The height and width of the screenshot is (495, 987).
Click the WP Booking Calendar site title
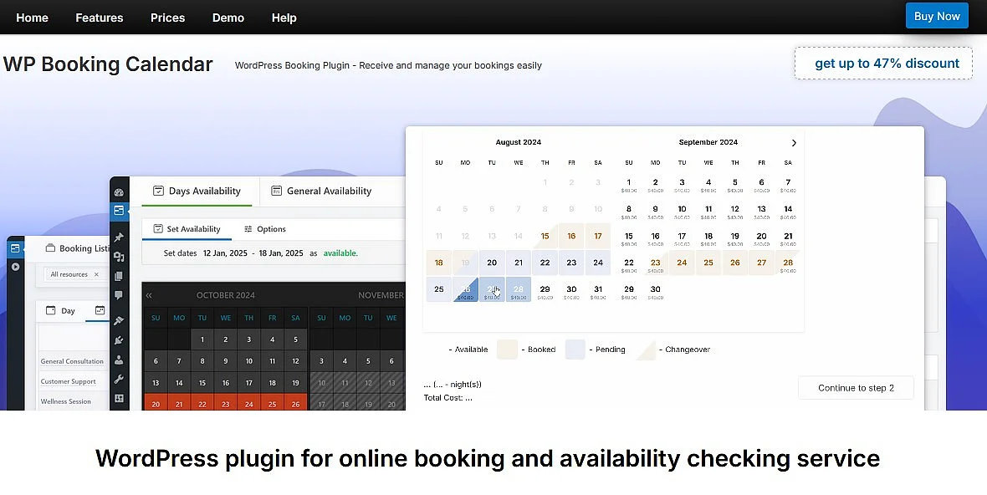point(108,64)
